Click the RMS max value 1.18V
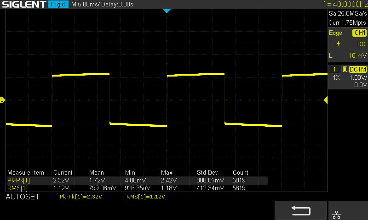 click(x=169, y=188)
